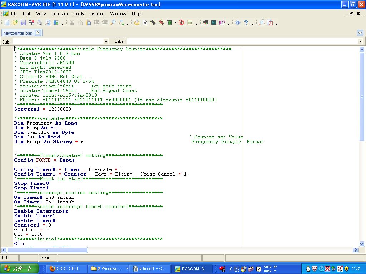Open the Tools menu
The width and height of the screenshot is (366, 274).
(x=79, y=14)
